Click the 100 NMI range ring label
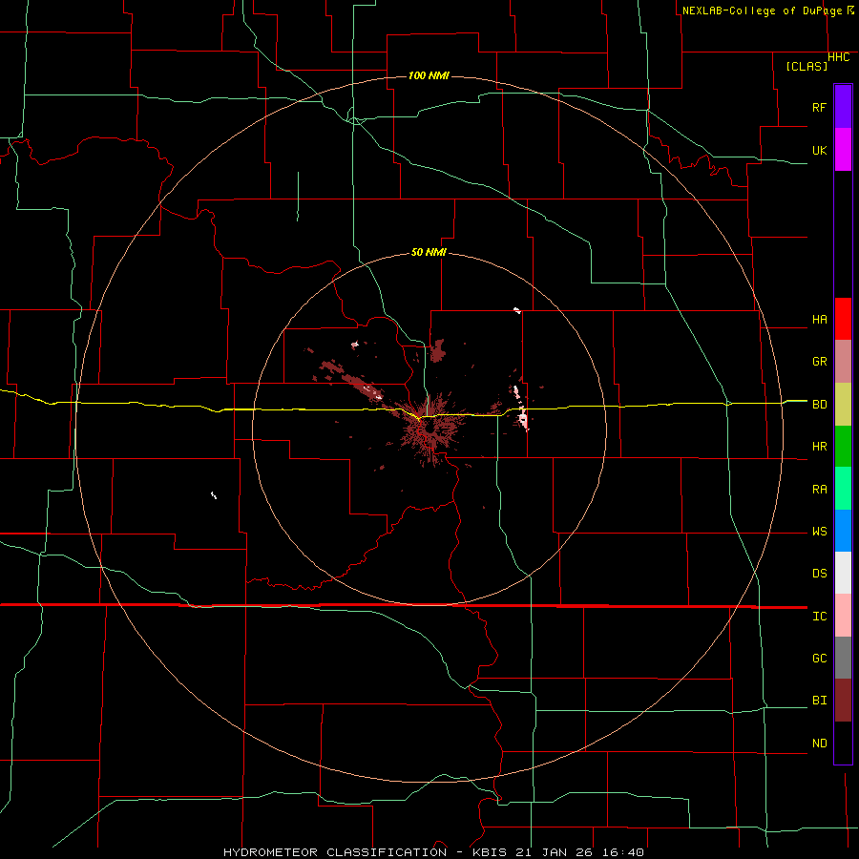Screen dimensions: 859x859 point(429,75)
